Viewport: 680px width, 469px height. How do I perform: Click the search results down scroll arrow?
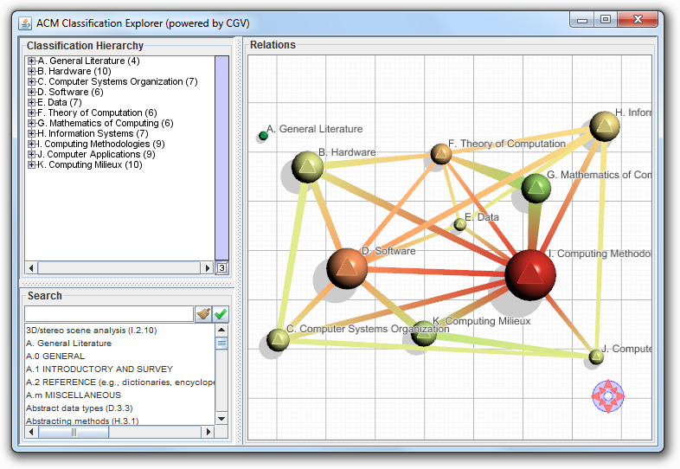pos(221,418)
